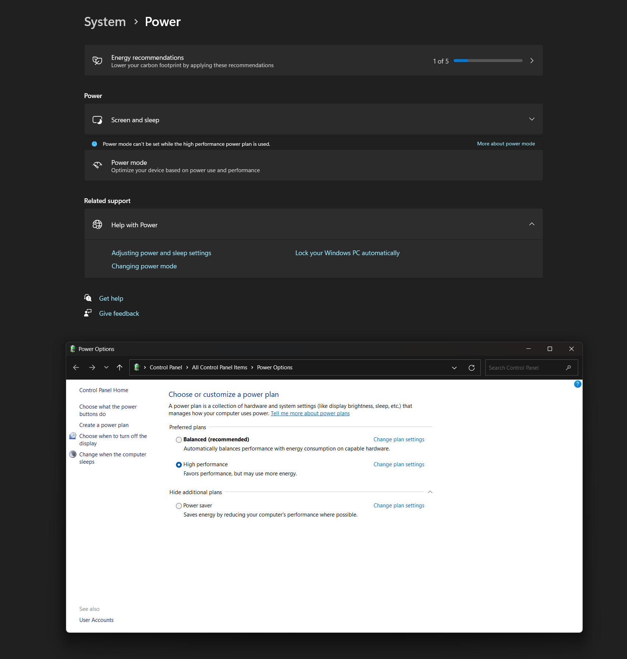Click Power Options breadcrumb item
Viewport: 627px width, 659px height.
pos(275,367)
